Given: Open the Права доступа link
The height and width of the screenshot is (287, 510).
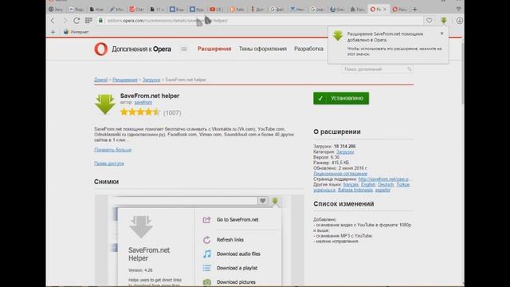Looking at the screenshot, I should pyautogui.click(x=109, y=163).
